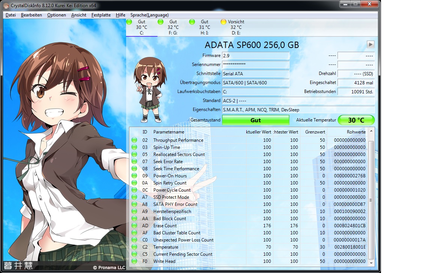Click status dot for Current Pending Sector Count
This screenshot has width=432, height=273.
(134, 254)
